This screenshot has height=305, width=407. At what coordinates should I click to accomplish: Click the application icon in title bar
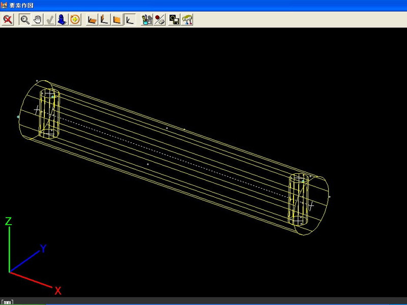point(4,5)
